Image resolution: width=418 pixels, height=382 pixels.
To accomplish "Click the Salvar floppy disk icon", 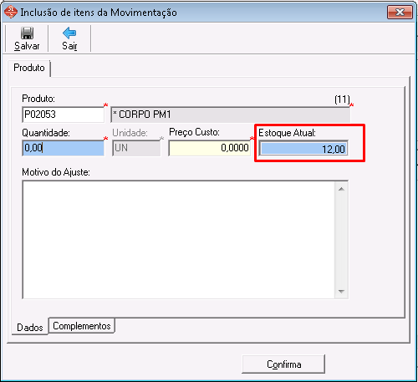I will point(27,33).
